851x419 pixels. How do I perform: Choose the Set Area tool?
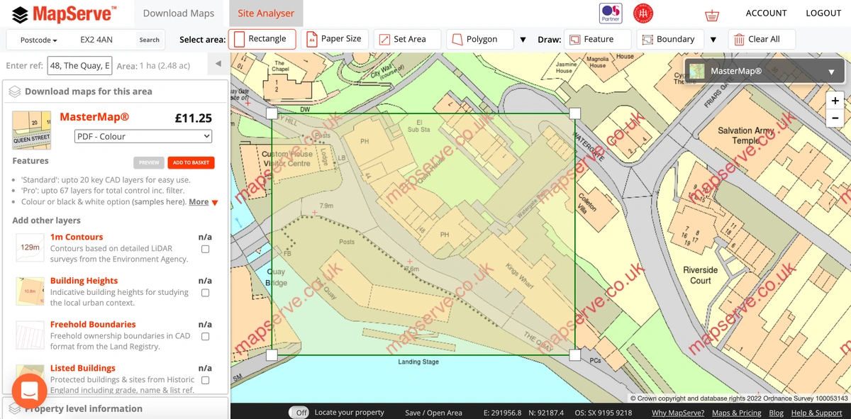click(407, 39)
